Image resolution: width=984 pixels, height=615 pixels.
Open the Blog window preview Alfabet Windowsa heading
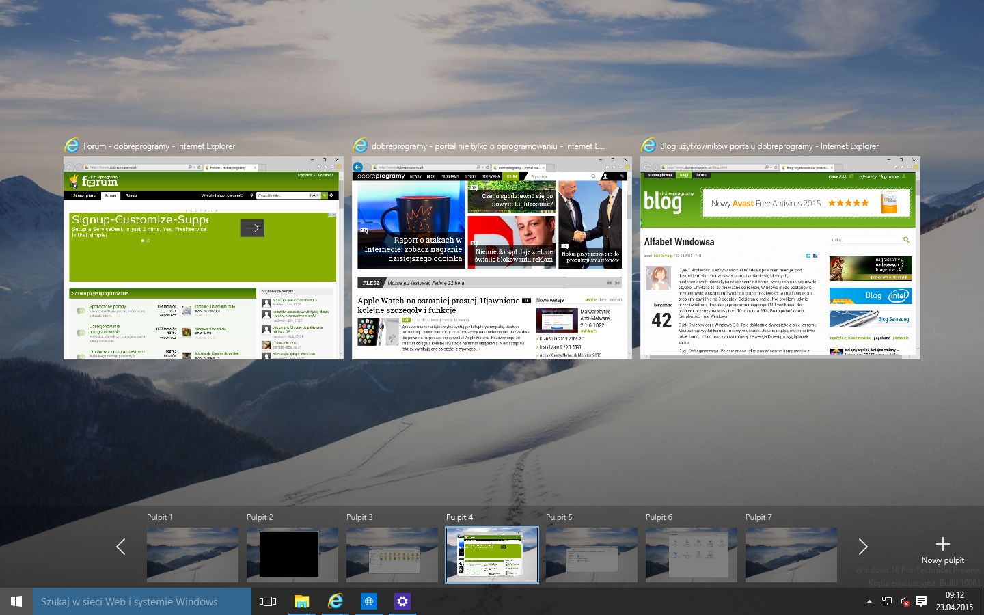tap(679, 242)
